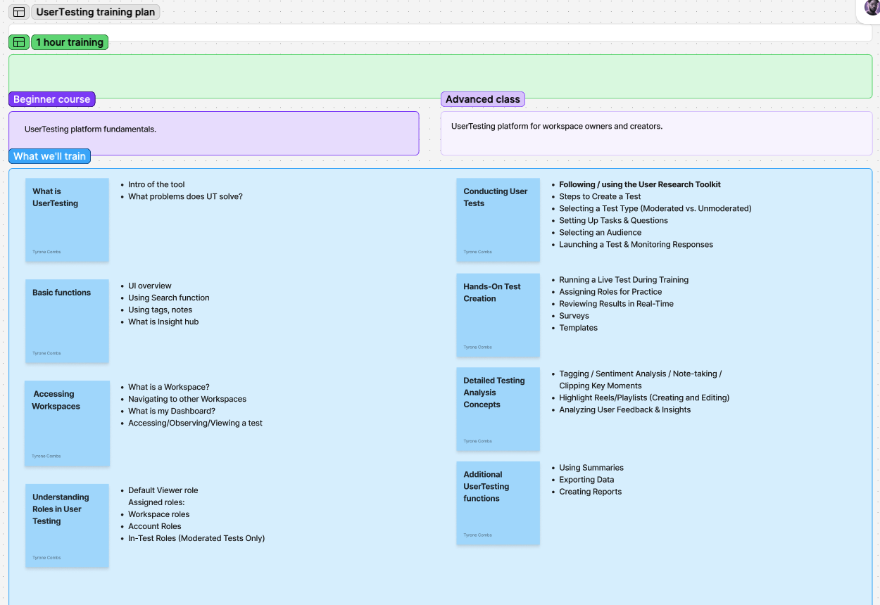The image size is (880, 605).
Task: Click Navigating to other Workspaces bullet
Action: click(187, 399)
